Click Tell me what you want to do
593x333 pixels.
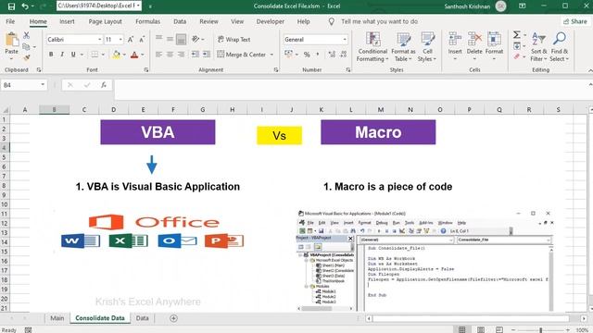[379, 22]
